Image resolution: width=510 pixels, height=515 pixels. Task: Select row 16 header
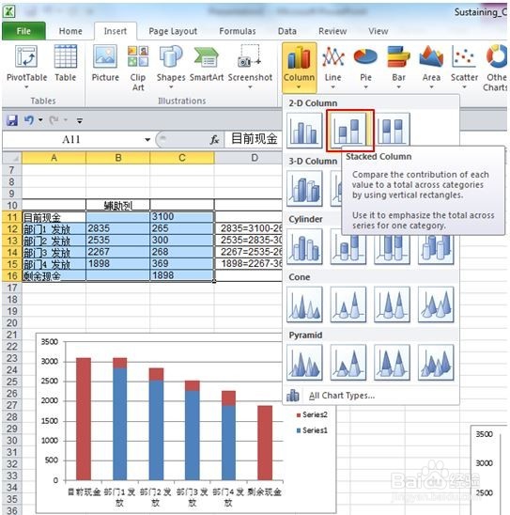point(12,275)
